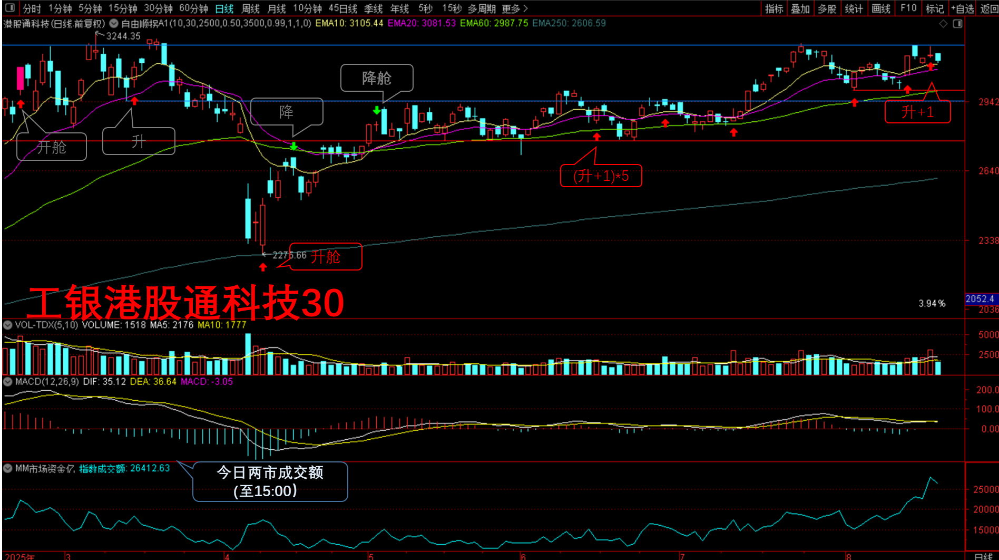Click the EMA60: 2987.75 value

(x=494, y=23)
